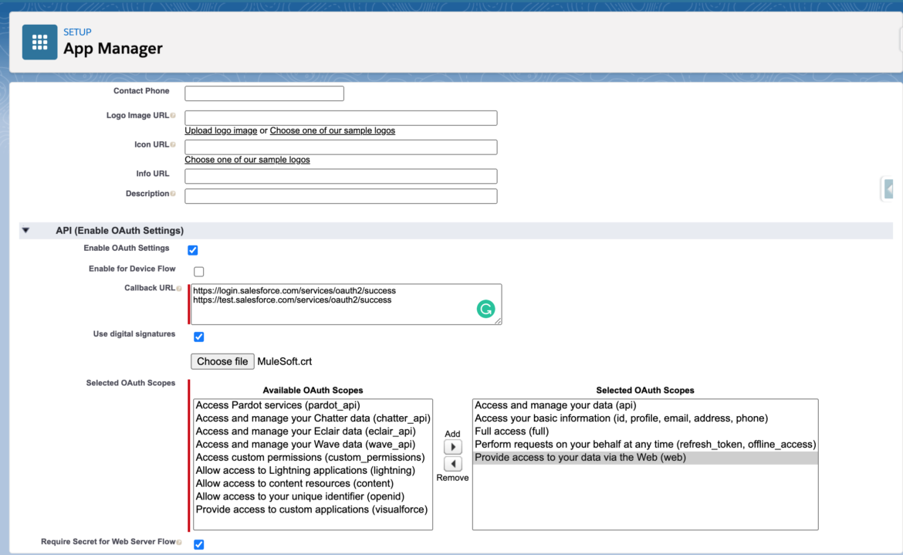This screenshot has width=903, height=555.
Task: Toggle the Use digital signatures checkbox
Action: point(199,337)
